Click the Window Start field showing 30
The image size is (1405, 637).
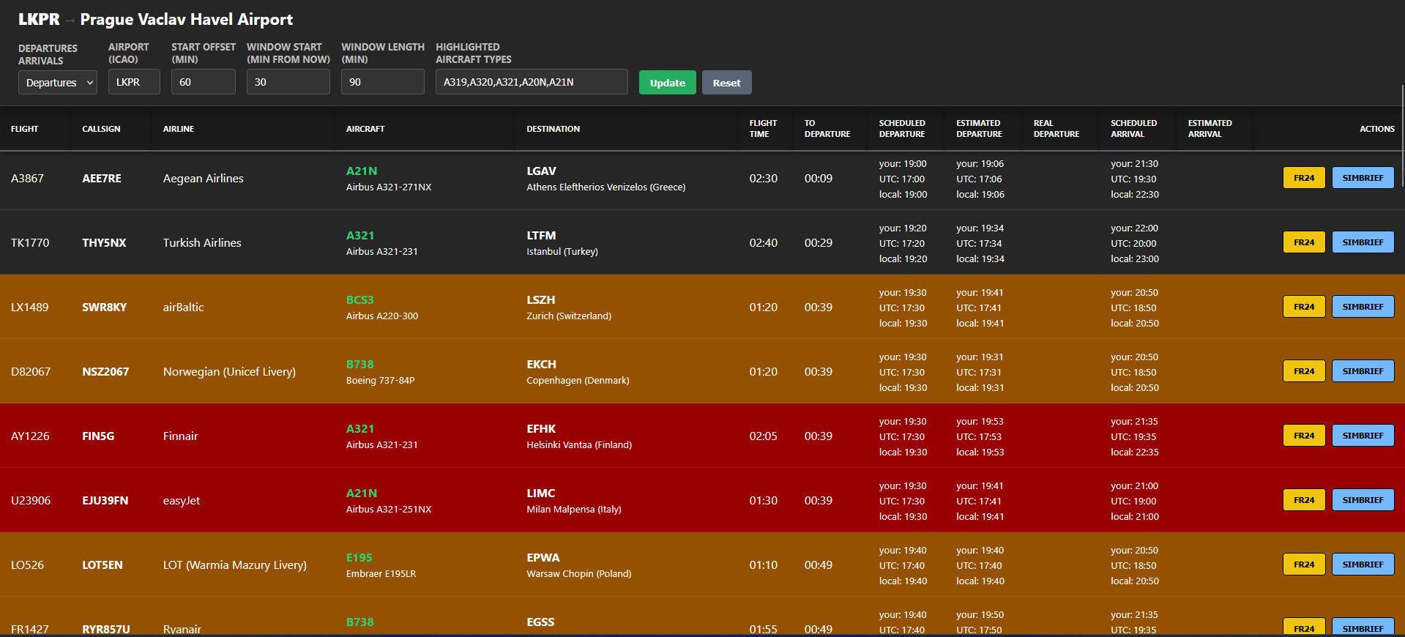288,82
